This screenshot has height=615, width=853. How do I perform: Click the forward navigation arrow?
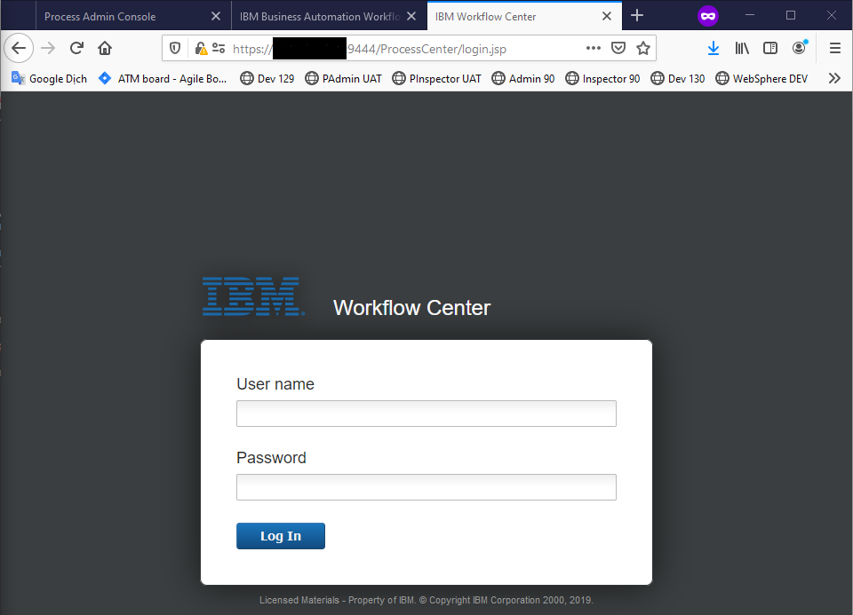48,48
